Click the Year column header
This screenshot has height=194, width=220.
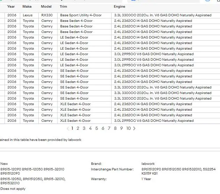11,7
